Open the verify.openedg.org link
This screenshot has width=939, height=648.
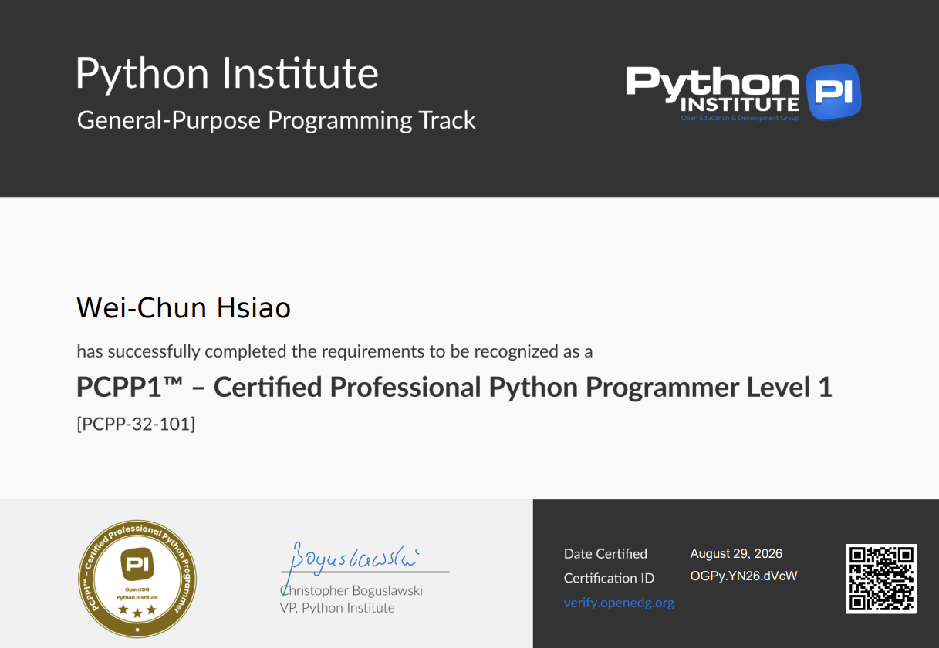(619, 603)
